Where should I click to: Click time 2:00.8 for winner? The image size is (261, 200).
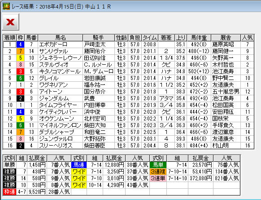coord(150,44)
